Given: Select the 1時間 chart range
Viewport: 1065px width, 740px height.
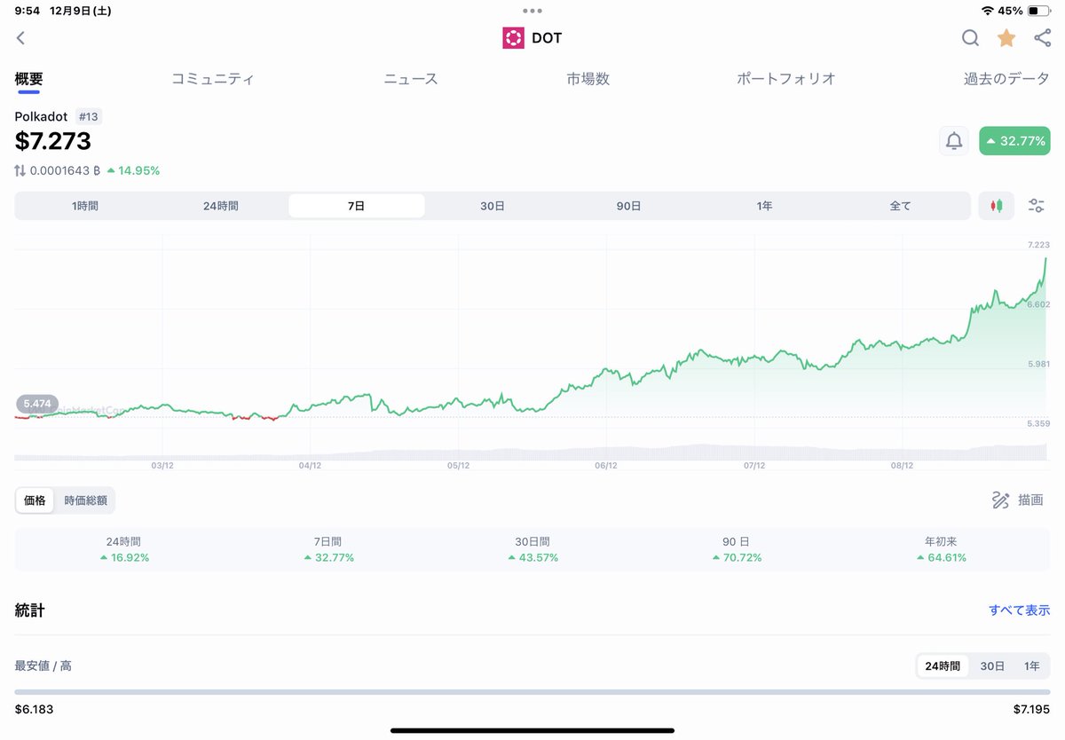Looking at the screenshot, I should click(x=85, y=206).
